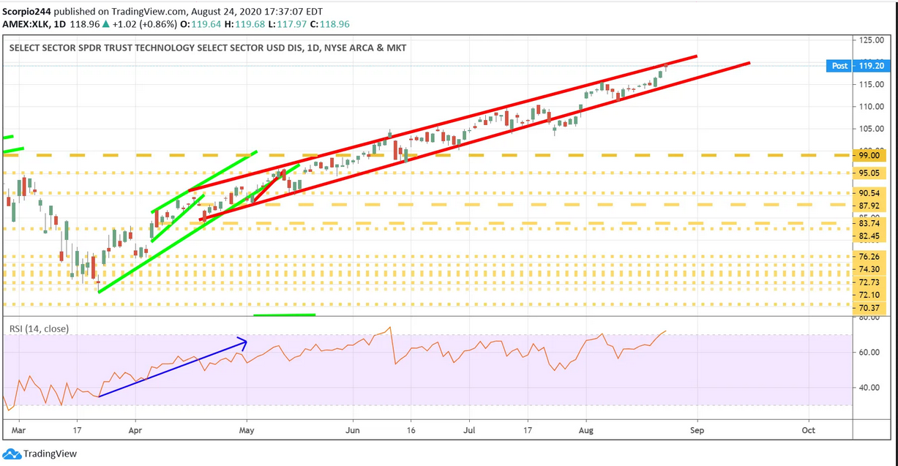Click the Apr date on time axis
Image resolution: width=898 pixels, height=466 pixels.
point(135,430)
